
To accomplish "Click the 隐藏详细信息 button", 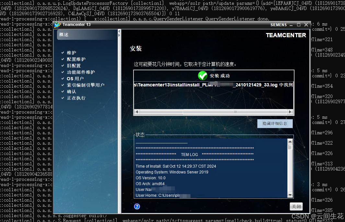I will click(x=275, y=124).
